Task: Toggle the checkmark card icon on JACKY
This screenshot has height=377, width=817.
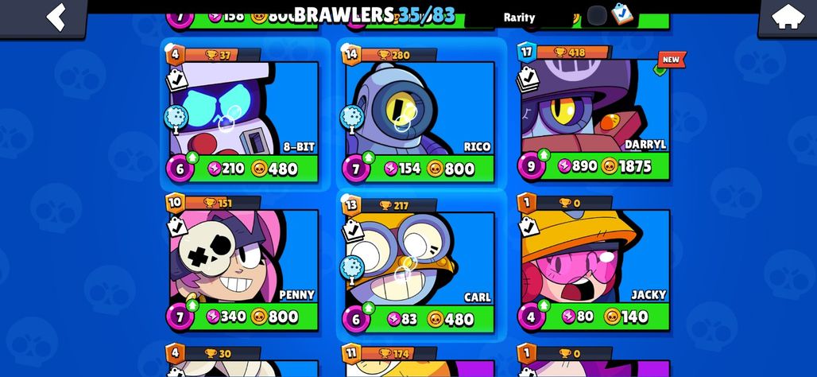Action: point(529,226)
